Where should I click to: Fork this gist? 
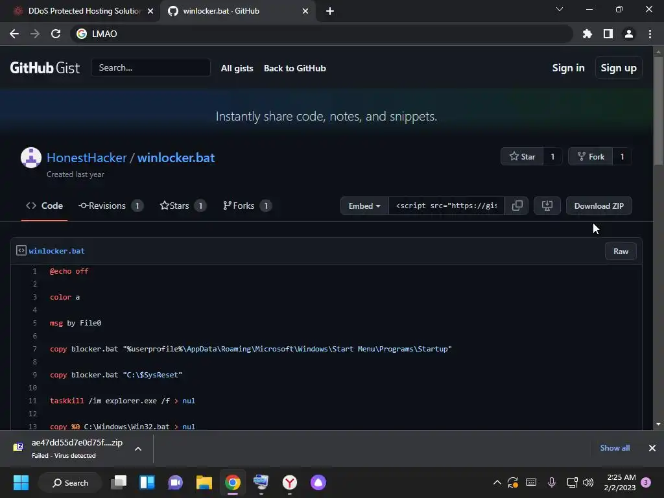point(591,157)
